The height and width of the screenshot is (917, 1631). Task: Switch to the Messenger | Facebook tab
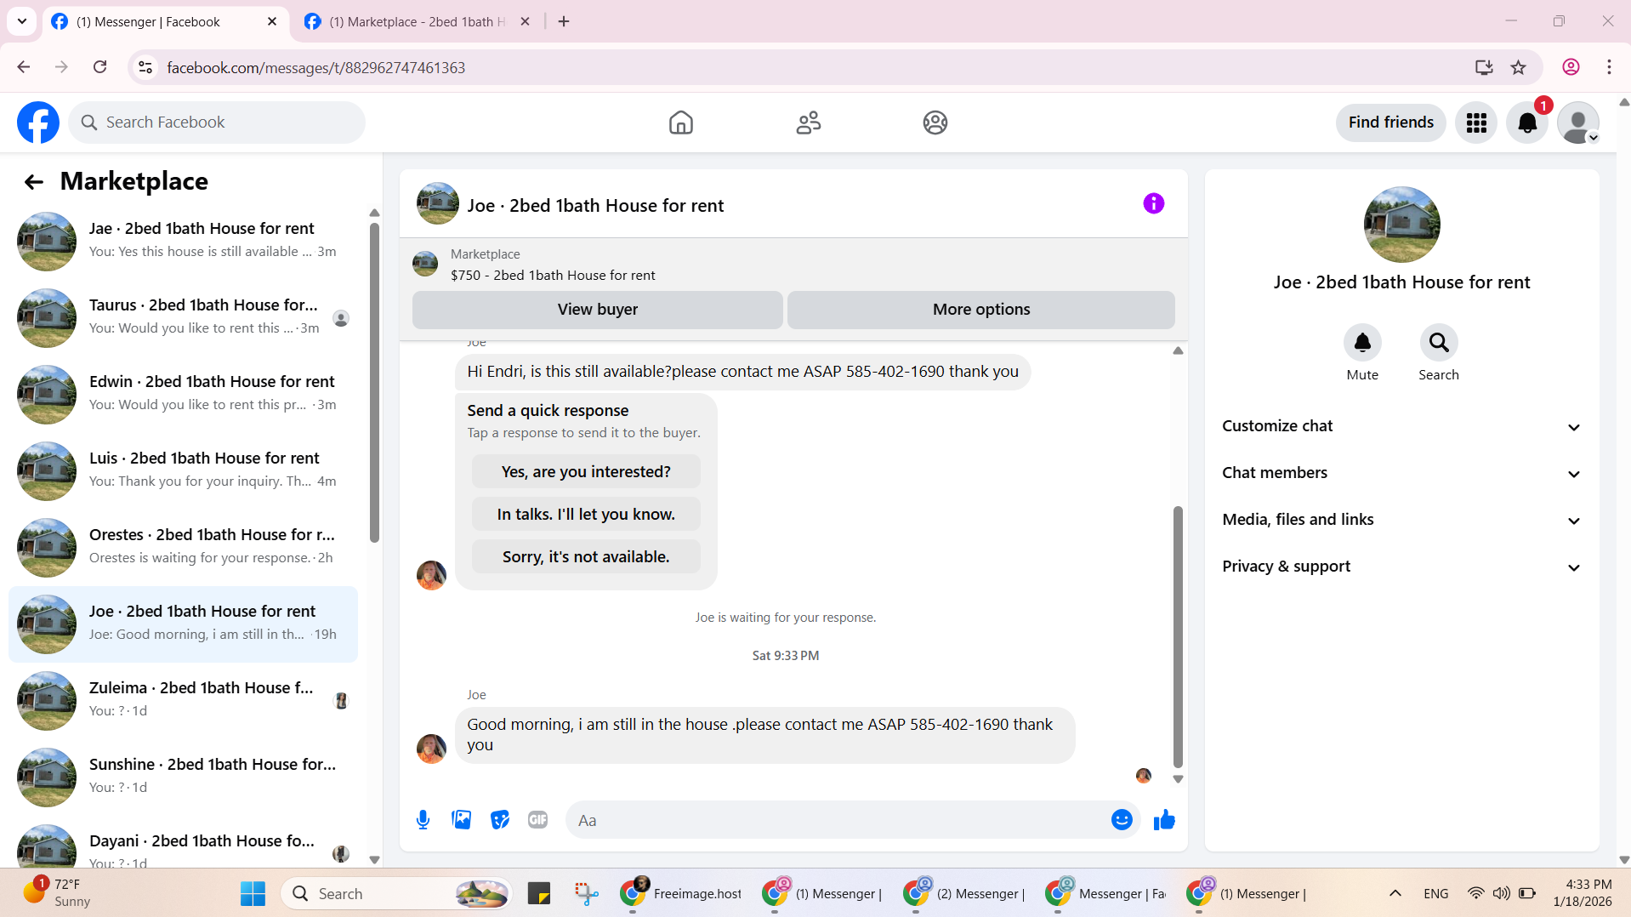tap(164, 21)
